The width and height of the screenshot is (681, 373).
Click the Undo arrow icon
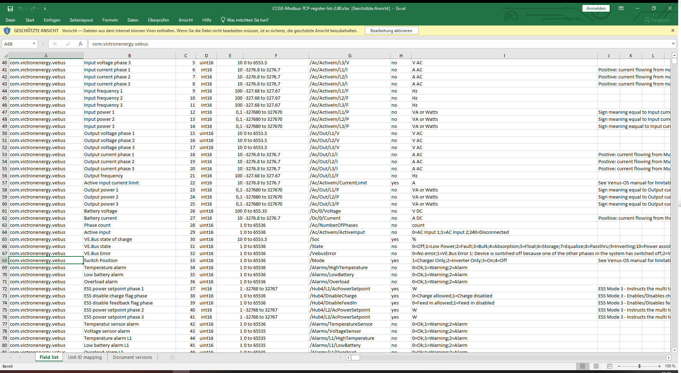click(20, 8)
